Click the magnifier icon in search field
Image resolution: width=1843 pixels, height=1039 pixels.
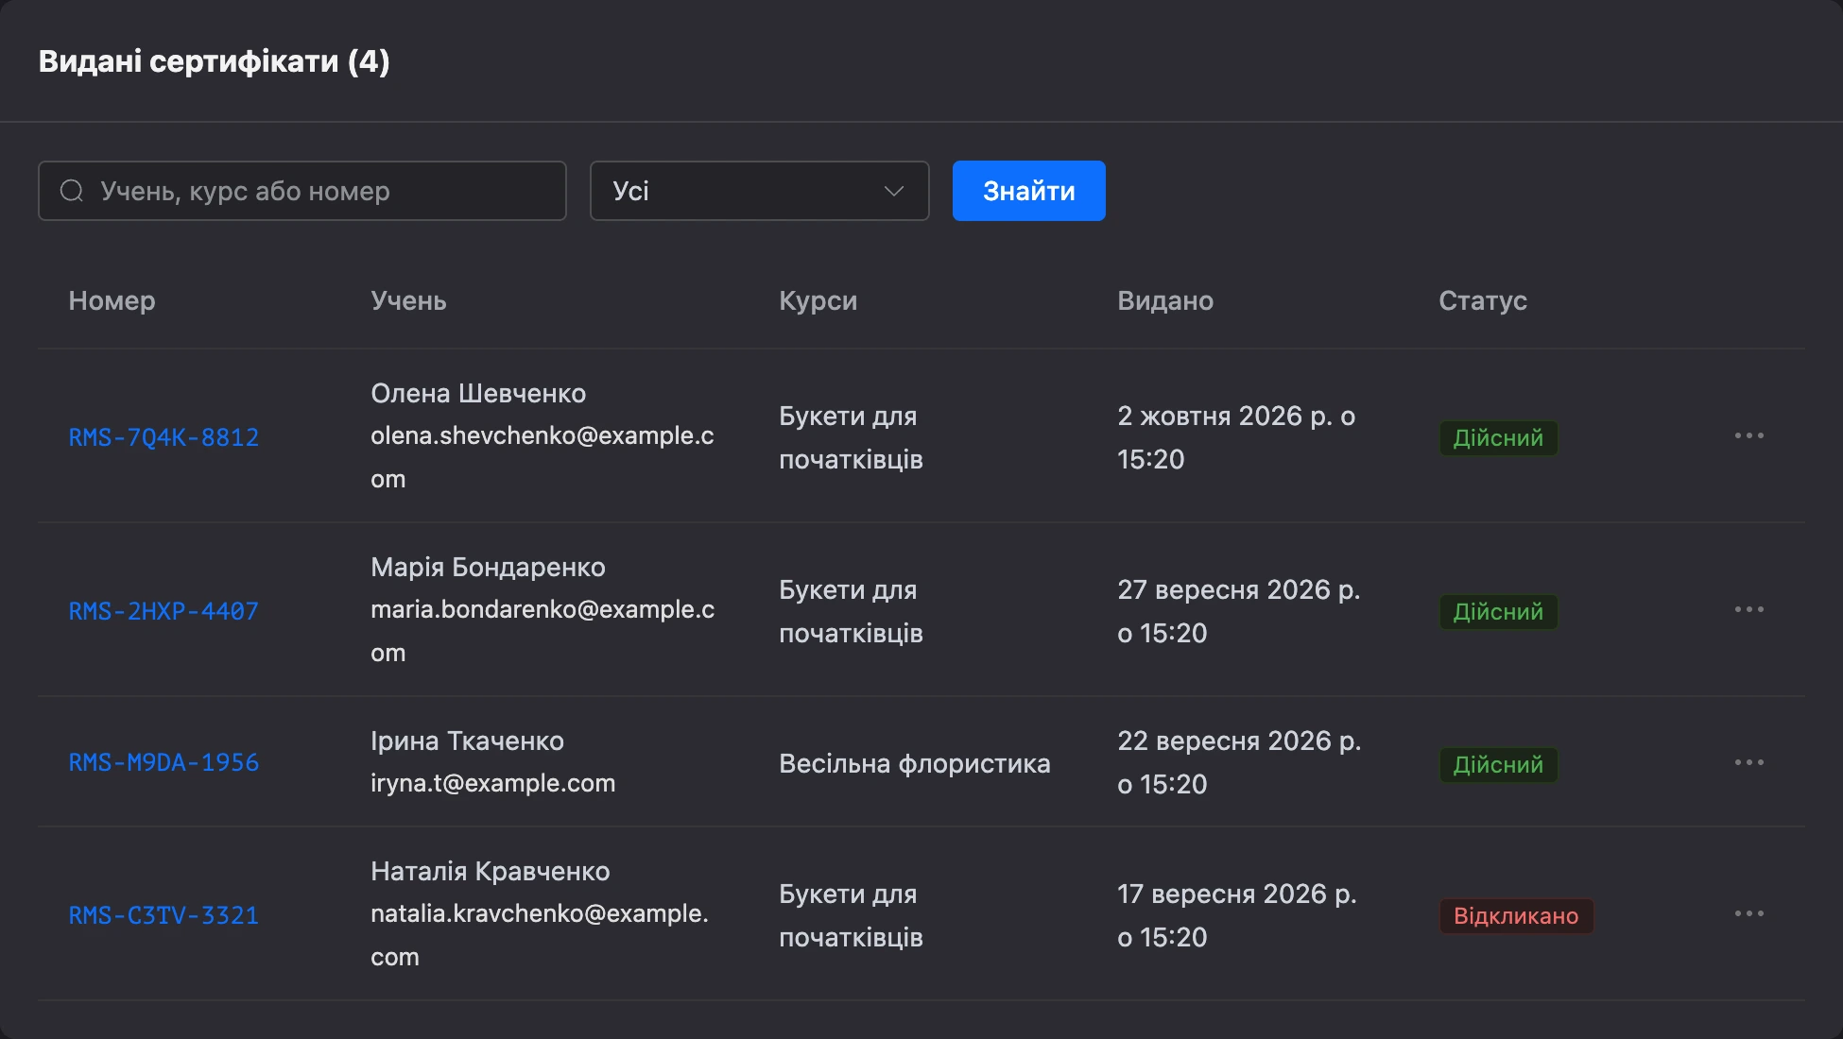[x=72, y=191]
